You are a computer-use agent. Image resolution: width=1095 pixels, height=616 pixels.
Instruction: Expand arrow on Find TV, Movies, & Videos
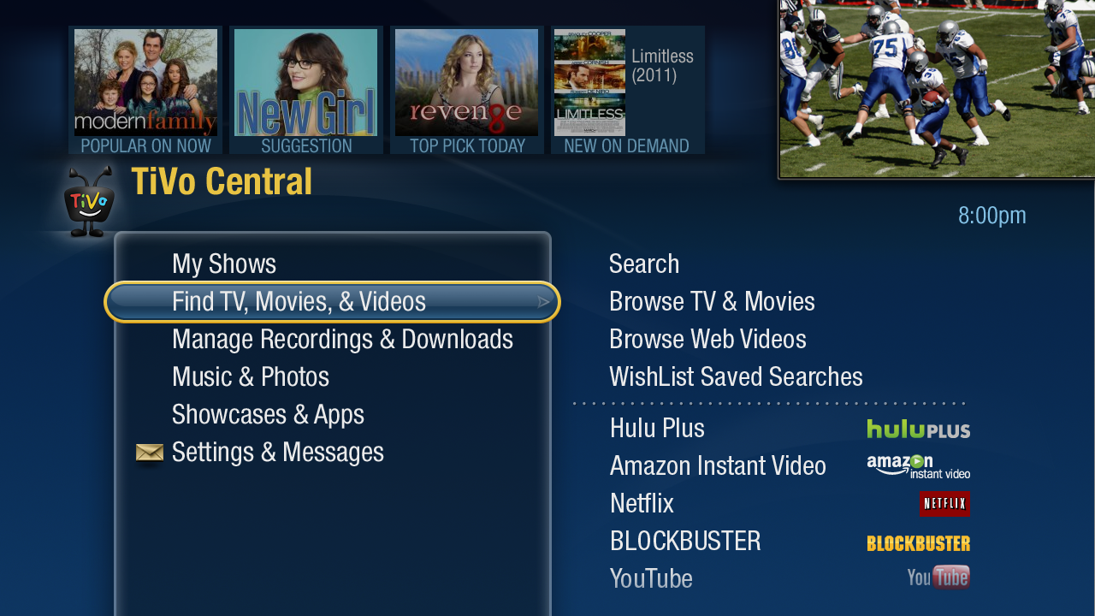point(543,302)
